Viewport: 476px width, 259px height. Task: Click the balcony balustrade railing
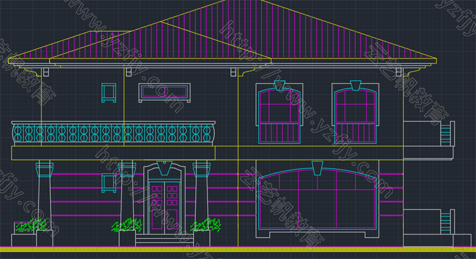pyautogui.click(x=114, y=134)
